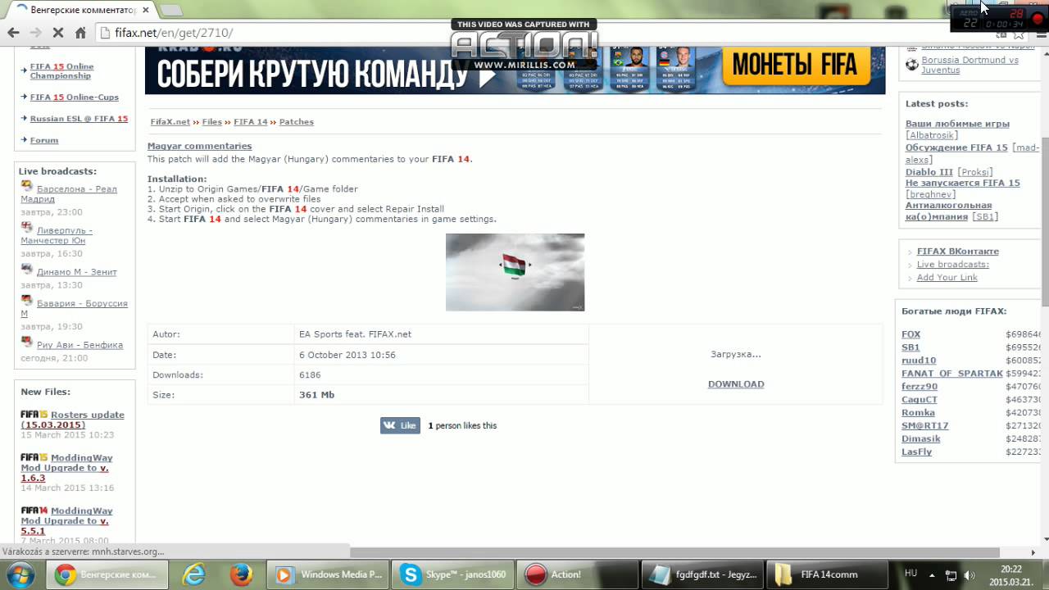Switch to the Skype taskbar window
This screenshot has width=1049, height=590.
pos(452,574)
